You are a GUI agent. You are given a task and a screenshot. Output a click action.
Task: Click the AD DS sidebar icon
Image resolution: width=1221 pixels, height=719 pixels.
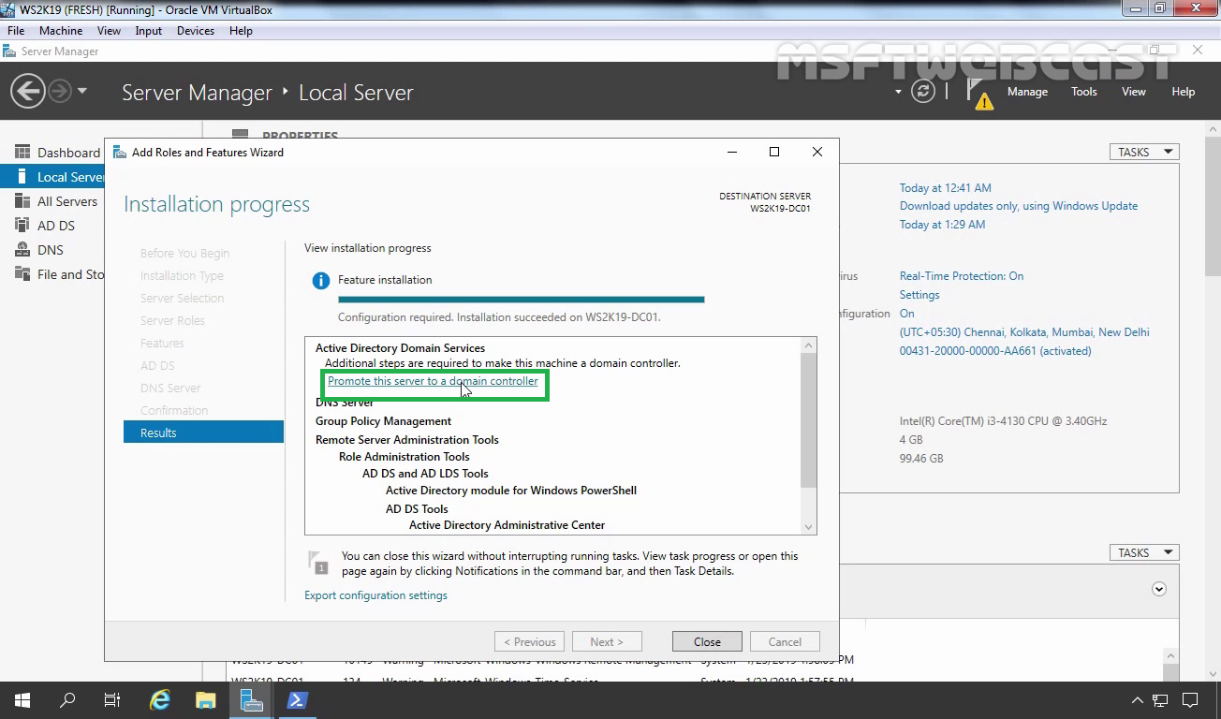(22, 226)
